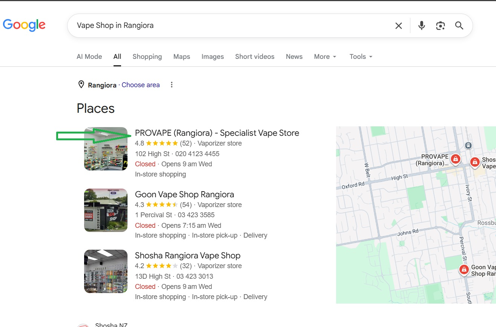Click the Johns Rd label on map
Screen dimensions: 496x327
(408, 233)
